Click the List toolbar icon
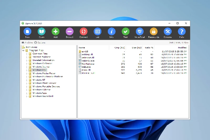Screen dimensions: 210x140 point(97,32)
